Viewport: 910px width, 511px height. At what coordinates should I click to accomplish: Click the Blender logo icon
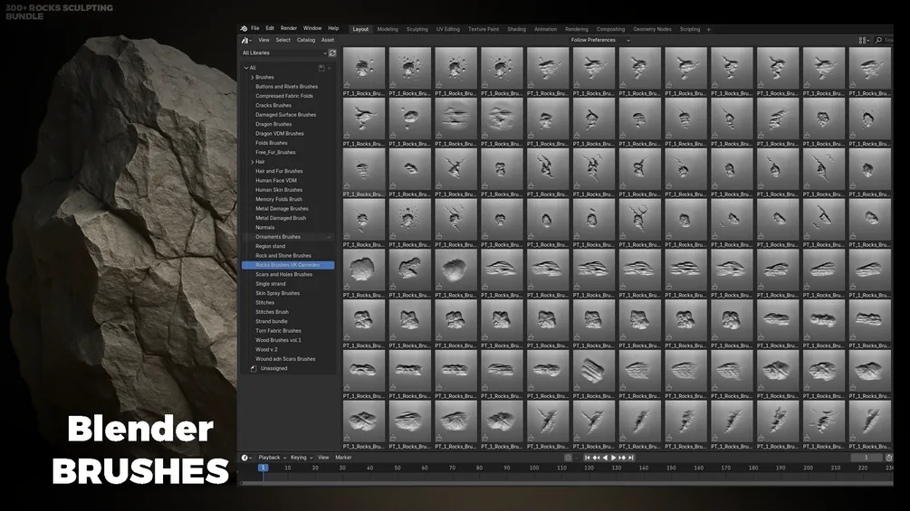244,28
